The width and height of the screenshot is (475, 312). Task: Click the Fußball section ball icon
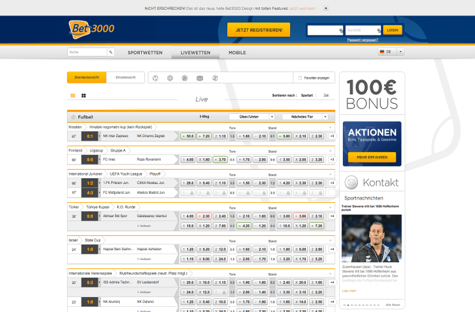[x=74, y=117]
